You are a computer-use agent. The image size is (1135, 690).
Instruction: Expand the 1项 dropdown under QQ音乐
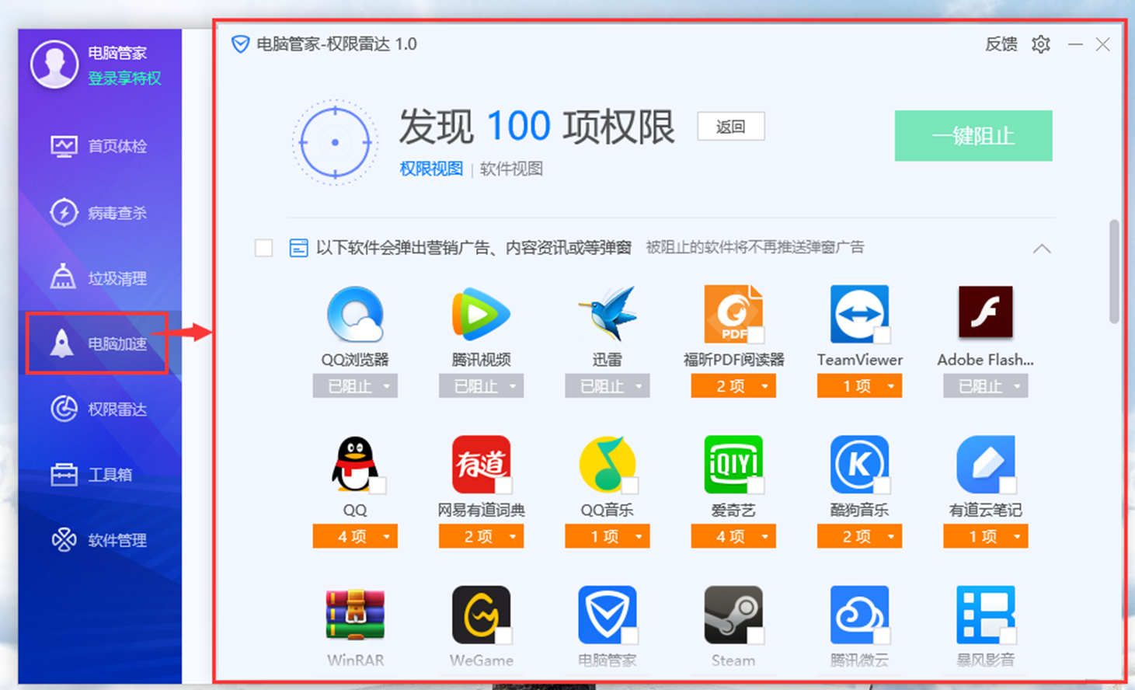[607, 536]
